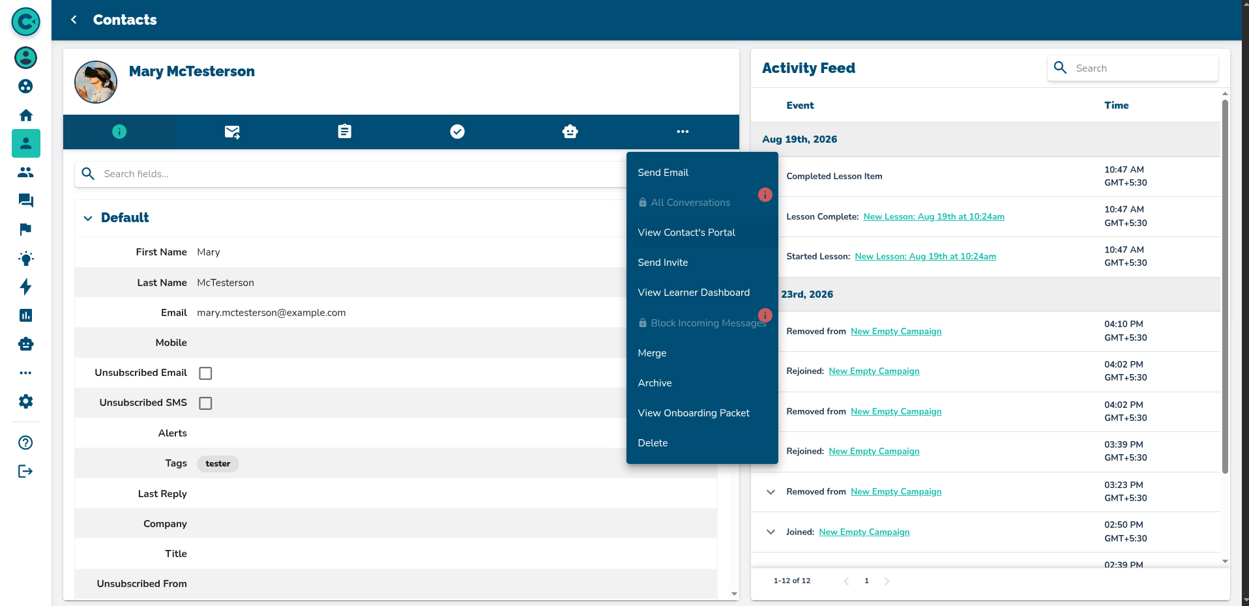Viewport: 1249px width, 606px height.
Task: Collapse the Default fields section
Action: click(88, 218)
